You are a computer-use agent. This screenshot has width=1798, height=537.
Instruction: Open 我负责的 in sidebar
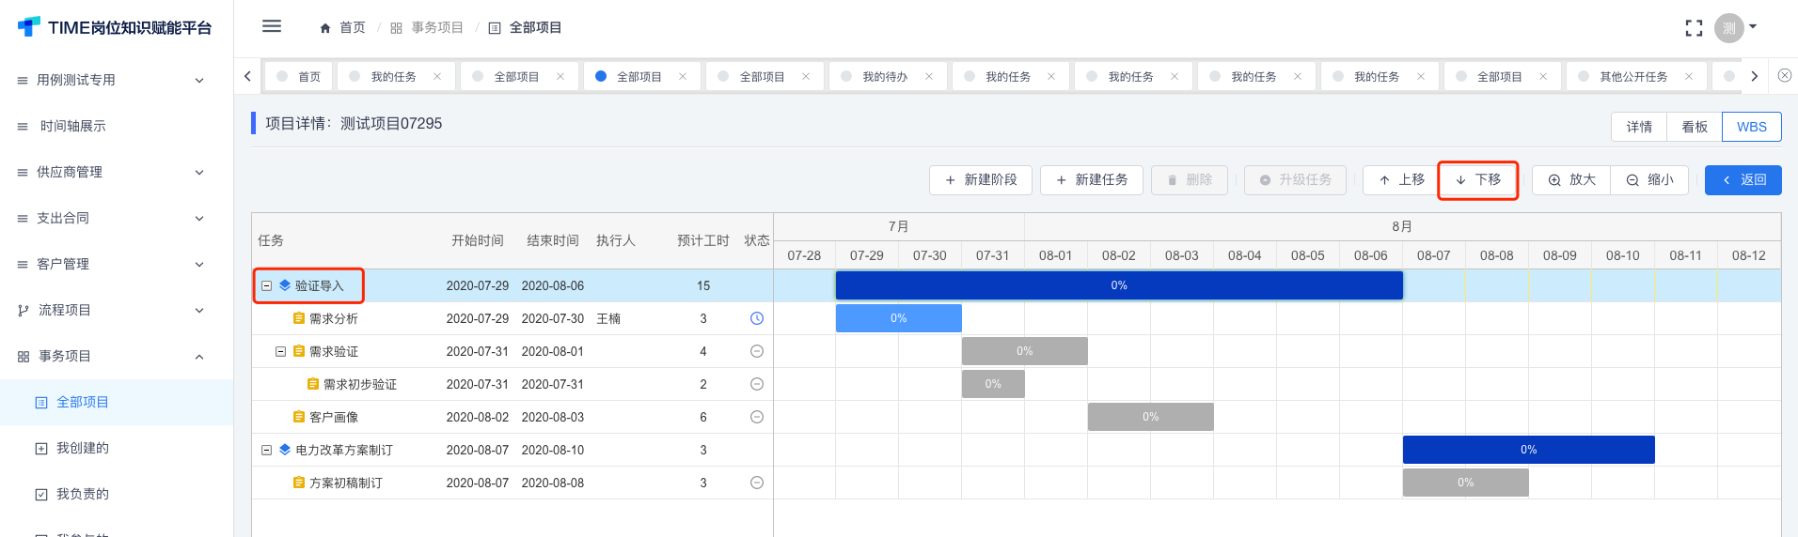point(117,494)
